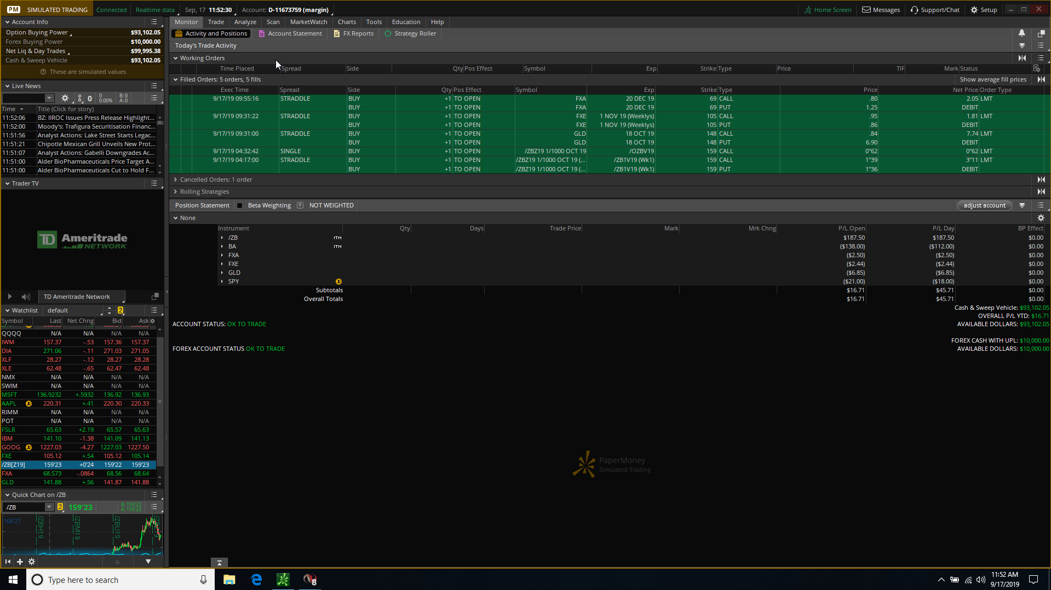Toggle the Beta Weighting checkbox

click(239, 206)
